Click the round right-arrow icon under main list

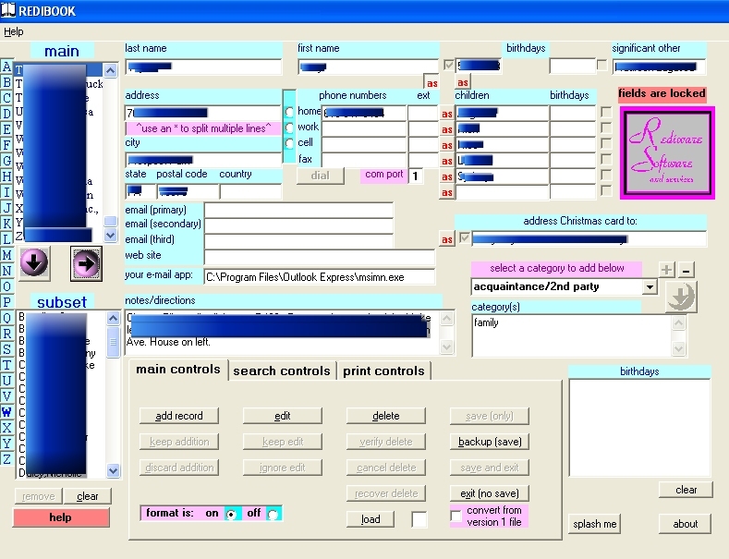tap(86, 263)
